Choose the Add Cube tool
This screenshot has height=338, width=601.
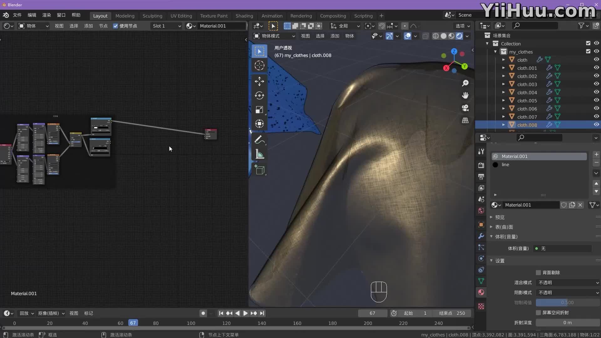pos(259,170)
